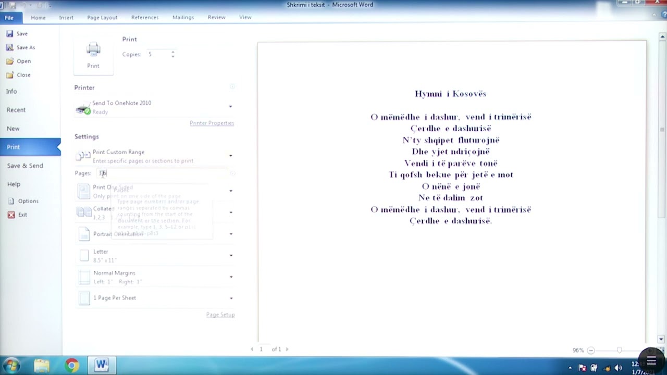667x375 pixels.
Task: Click the info icon next to Pages field
Action: (x=232, y=173)
